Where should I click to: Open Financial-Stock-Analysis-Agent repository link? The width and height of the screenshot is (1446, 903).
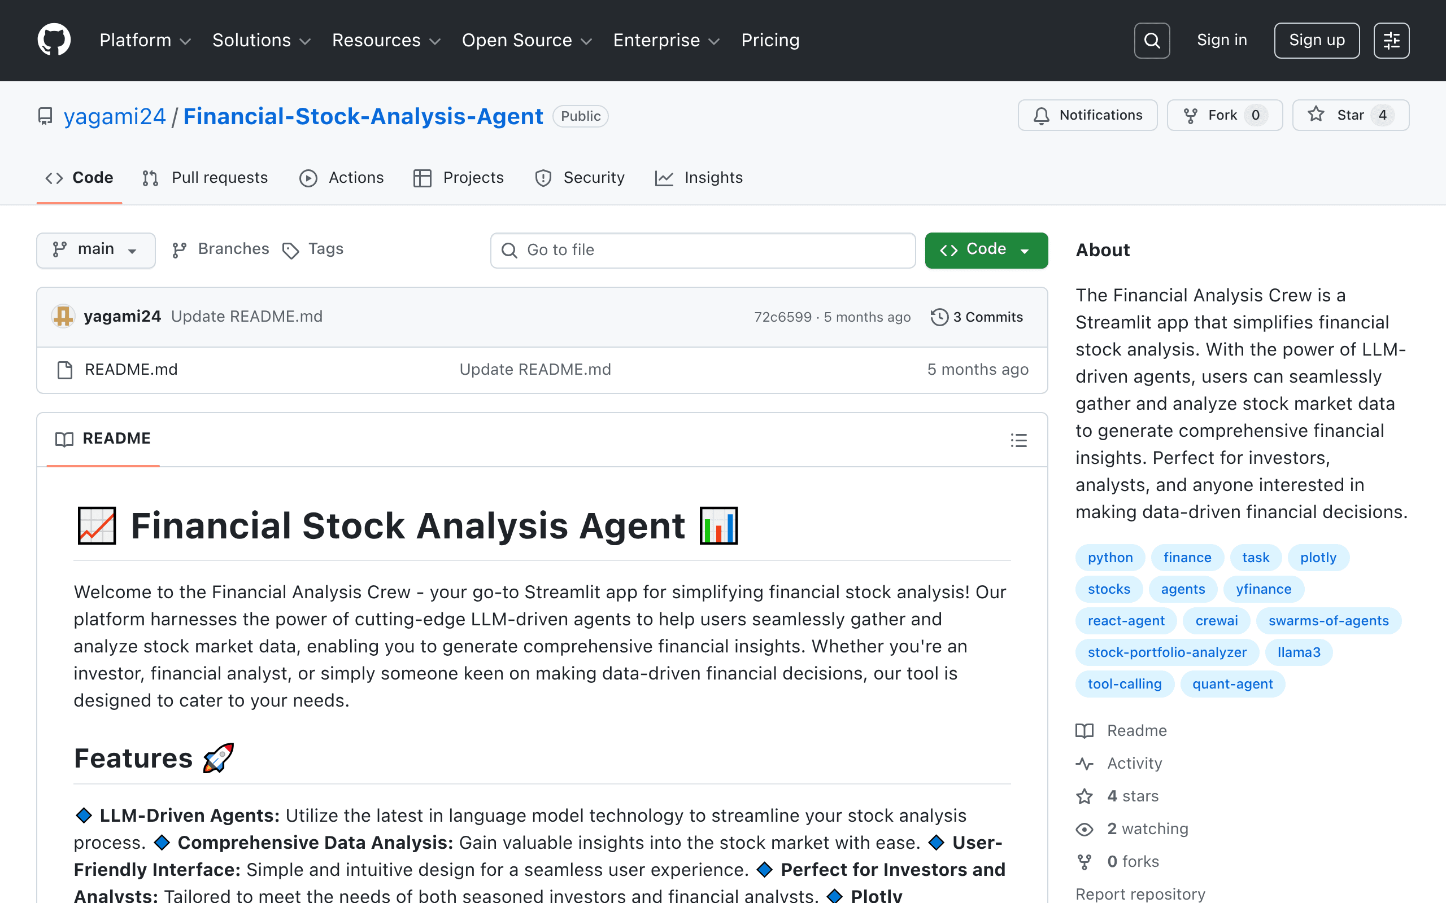tap(363, 116)
